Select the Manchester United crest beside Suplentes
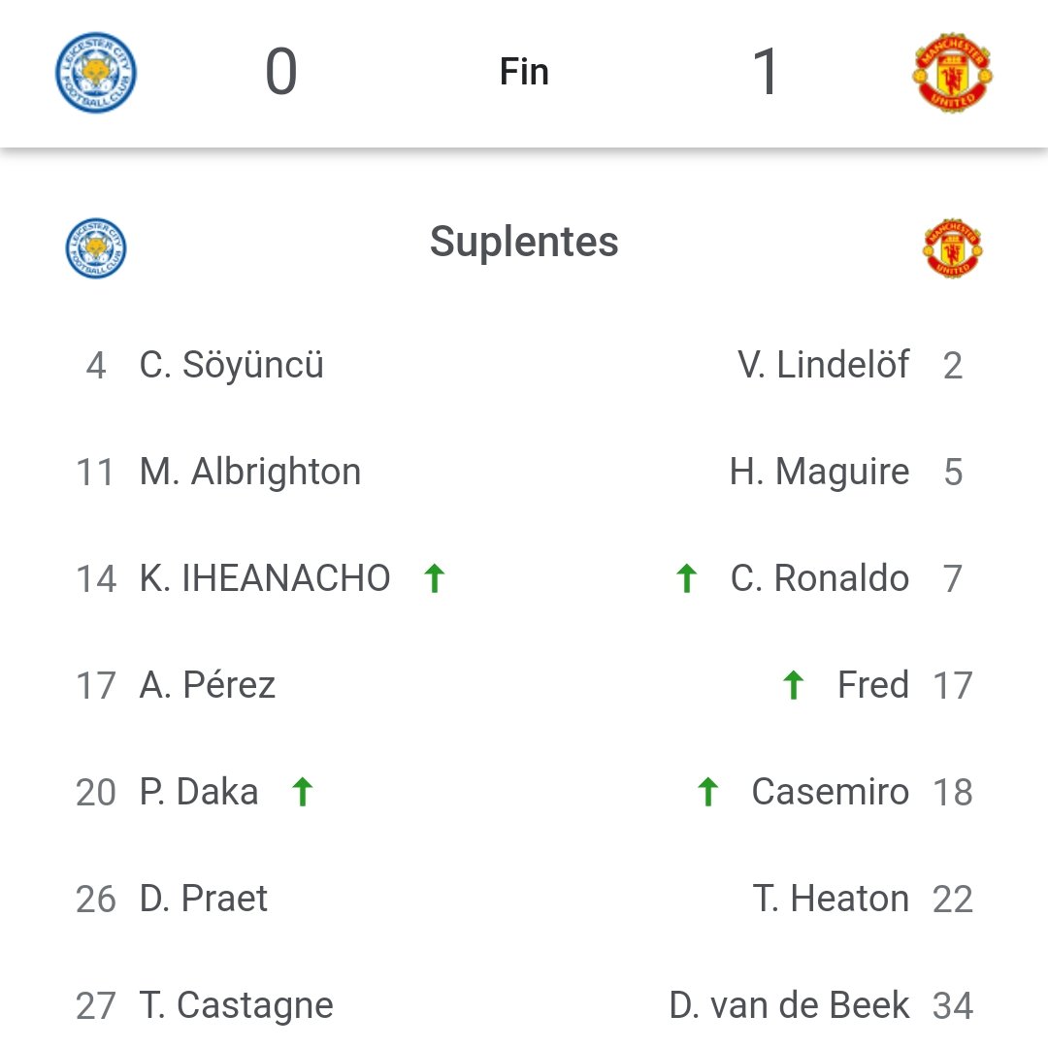The width and height of the screenshot is (1048, 1048). [953, 248]
